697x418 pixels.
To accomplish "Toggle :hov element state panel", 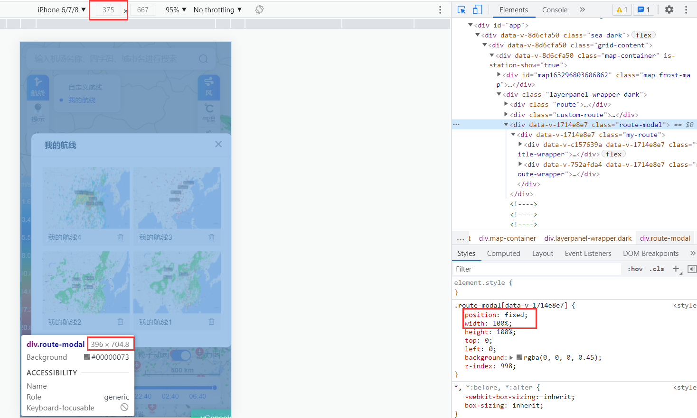I will (x=635, y=269).
